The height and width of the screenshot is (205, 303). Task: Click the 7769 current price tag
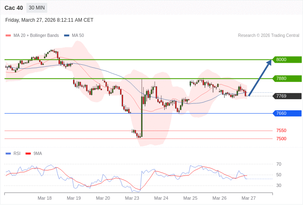click(x=287, y=96)
